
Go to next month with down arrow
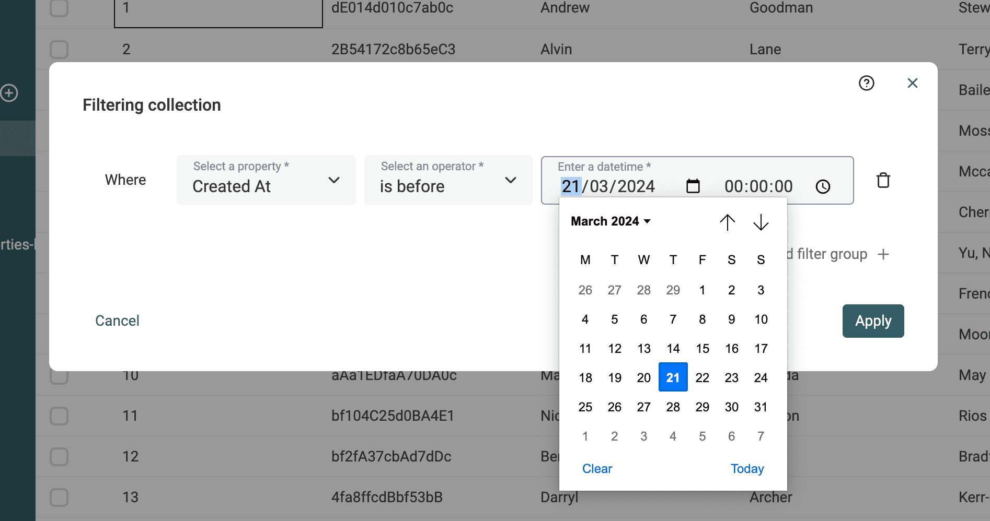(x=761, y=222)
